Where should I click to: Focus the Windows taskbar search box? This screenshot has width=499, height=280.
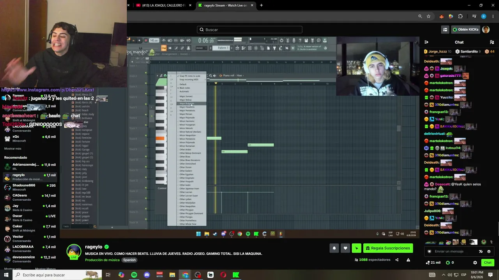click(x=57, y=275)
